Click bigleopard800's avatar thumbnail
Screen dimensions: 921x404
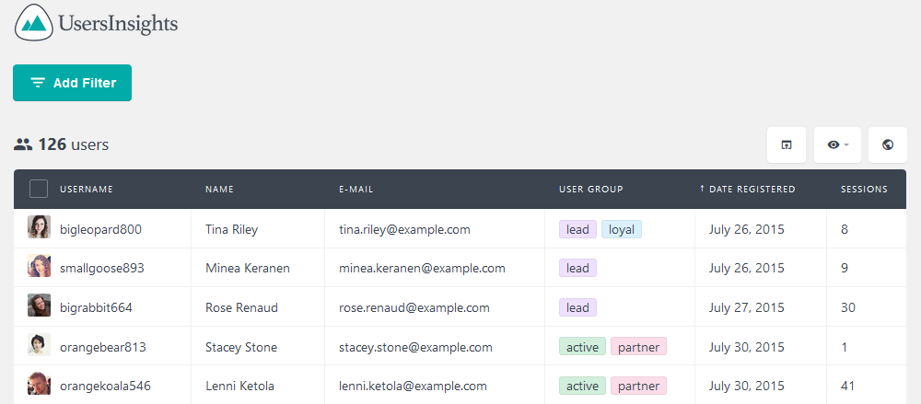39,227
